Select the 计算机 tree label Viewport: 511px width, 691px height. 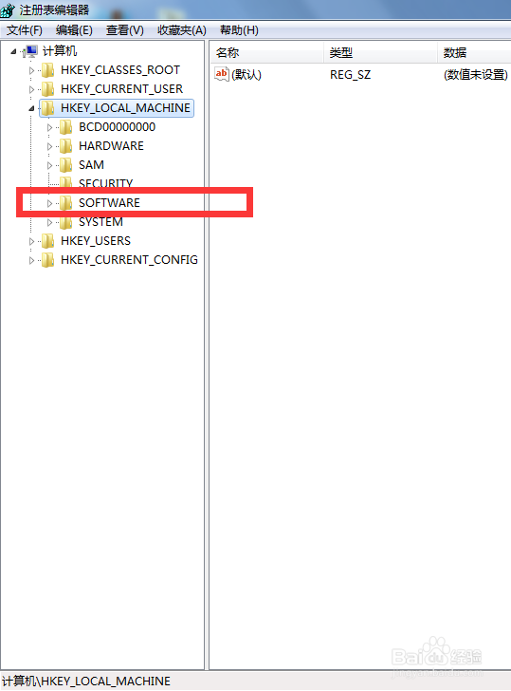click(60, 51)
